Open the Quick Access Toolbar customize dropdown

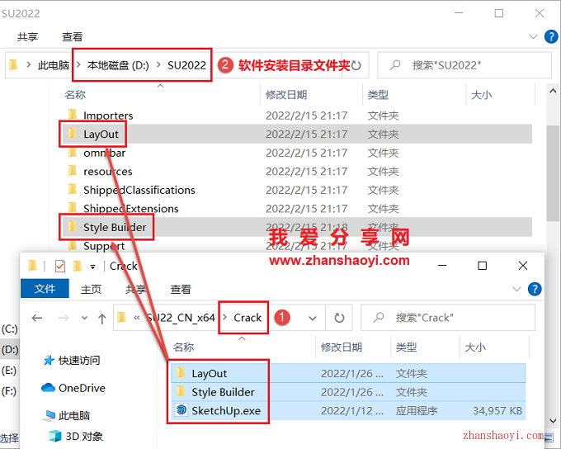(x=92, y=267)
